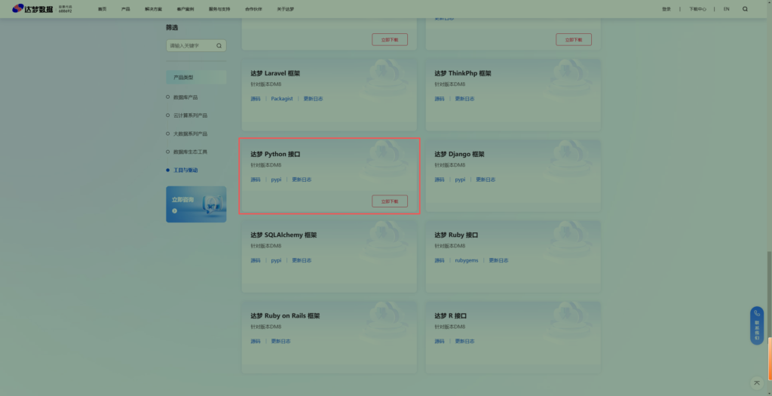This screenshot has height=396, width=772.
Task: Click the arrow icon on 立即咨询 banner
Action: click(x=175, y=211)
